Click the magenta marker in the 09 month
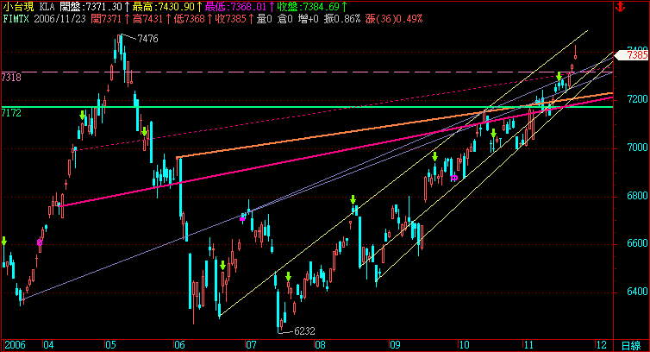Viewport: 650px width, 352px height. click(x=453, y=177)
